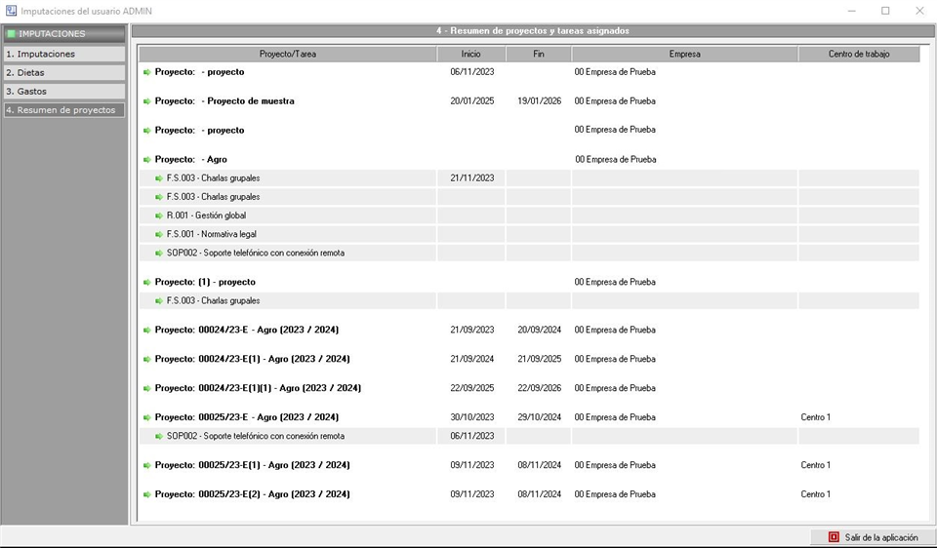Click red icon on Salir de la aplicación

point(834,537)
